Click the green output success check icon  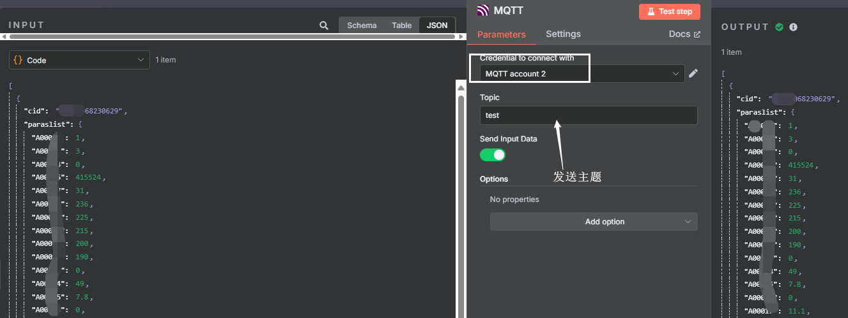tap(779, 27)
